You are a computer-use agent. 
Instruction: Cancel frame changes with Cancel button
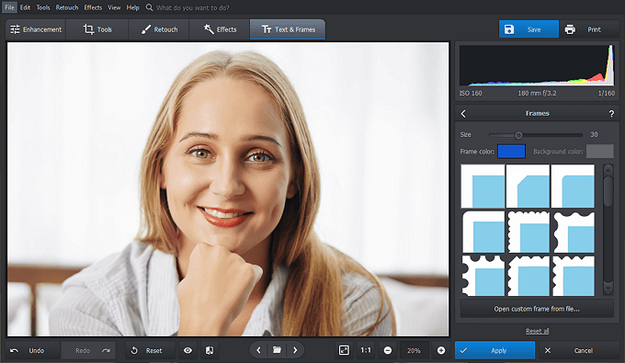pyautogui.click(x=578, y=351)
